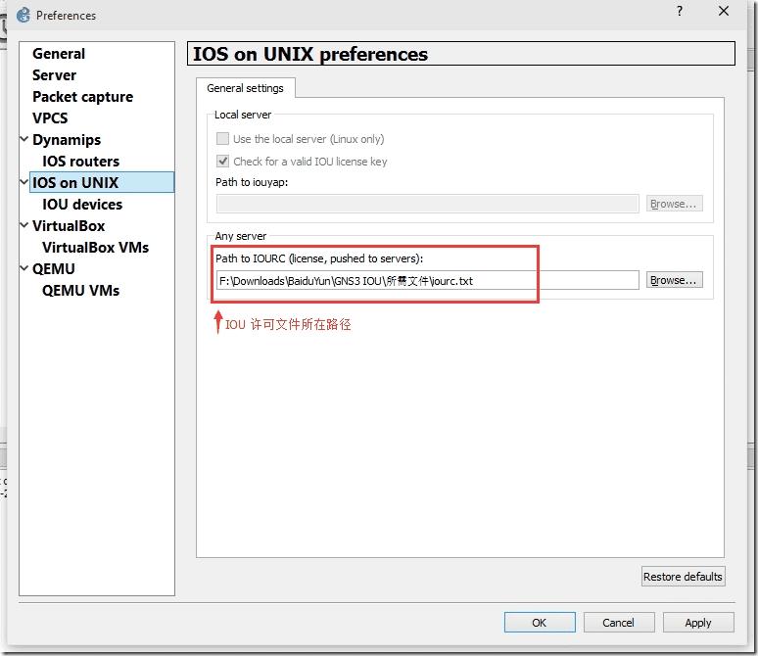Open IOU devices settings
This screenshot has height=656, width=758.
tap(82, 204)
